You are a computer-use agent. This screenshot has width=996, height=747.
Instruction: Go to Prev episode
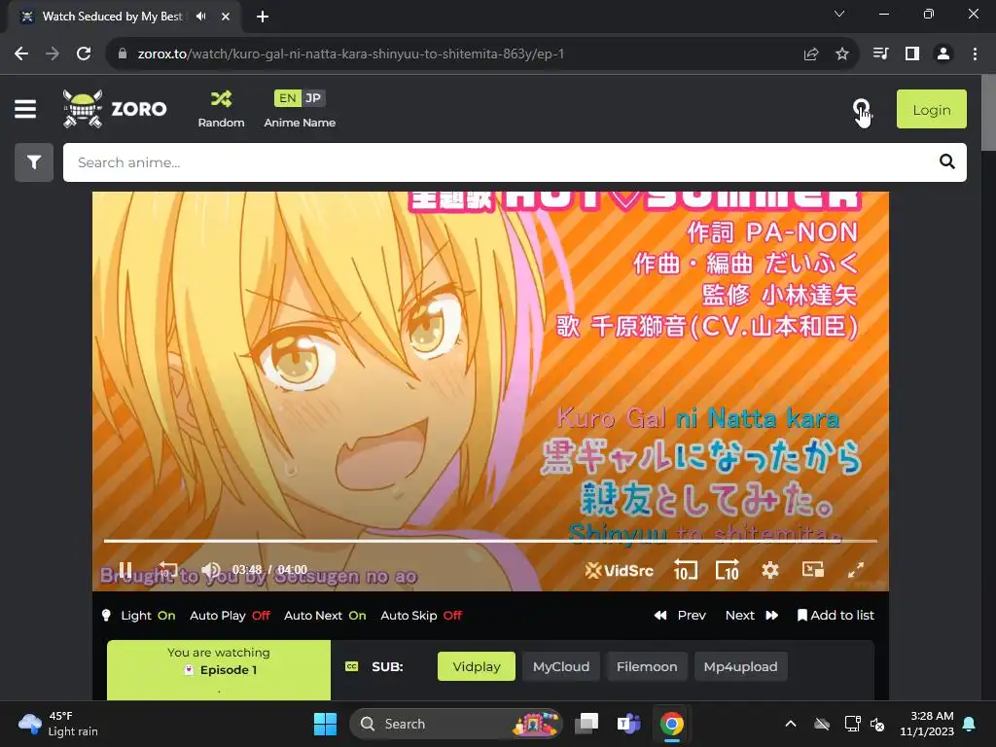click(680, 616)
